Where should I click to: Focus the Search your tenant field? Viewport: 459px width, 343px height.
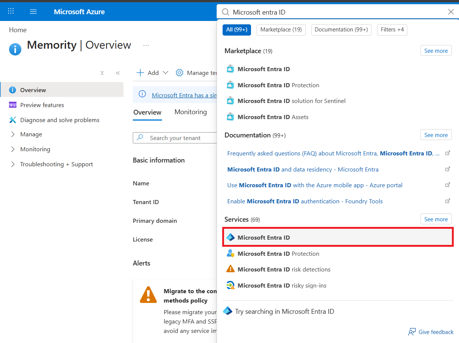175,138
